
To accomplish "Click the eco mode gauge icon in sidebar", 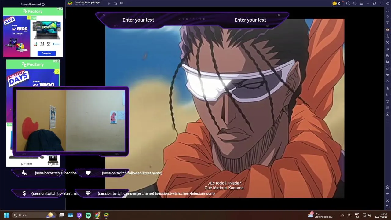I will click(x=388, y=114).
